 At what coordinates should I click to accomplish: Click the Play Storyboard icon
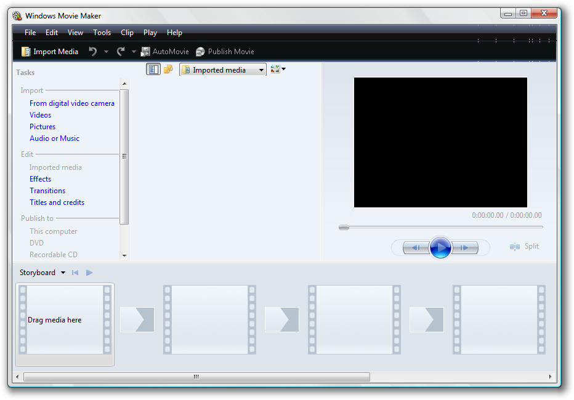point(89,273)
